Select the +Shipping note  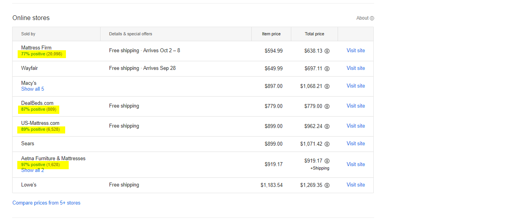[320, 168]
